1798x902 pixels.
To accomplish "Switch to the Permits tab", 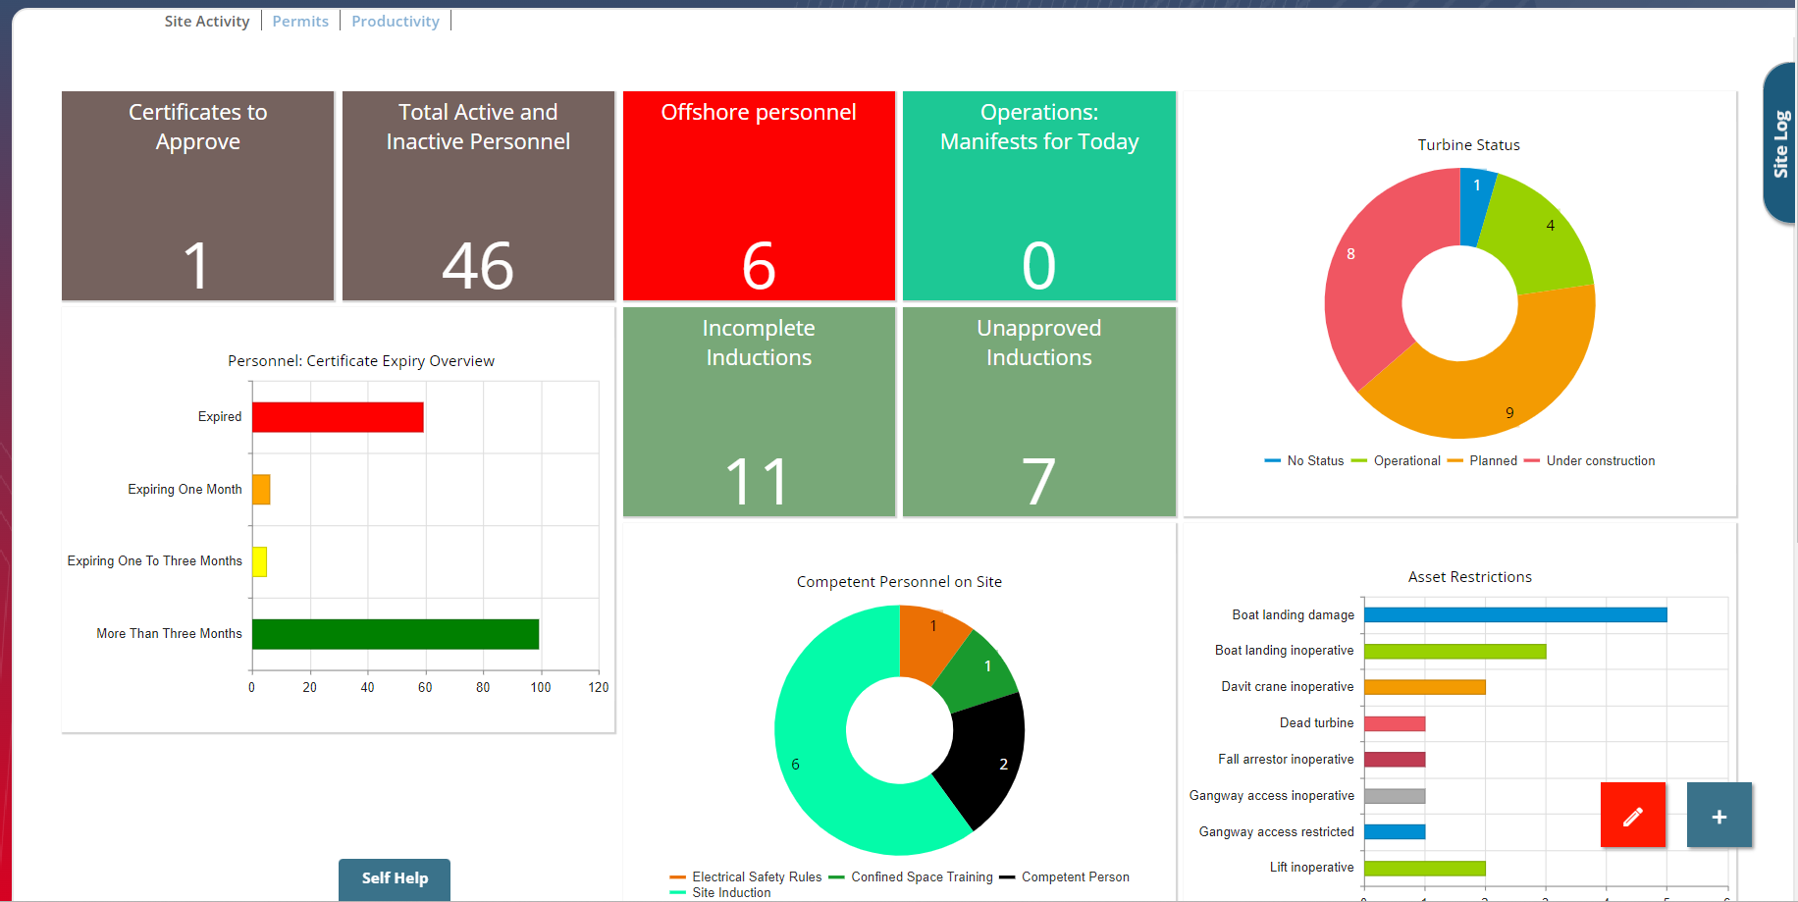I will point(300,21).
